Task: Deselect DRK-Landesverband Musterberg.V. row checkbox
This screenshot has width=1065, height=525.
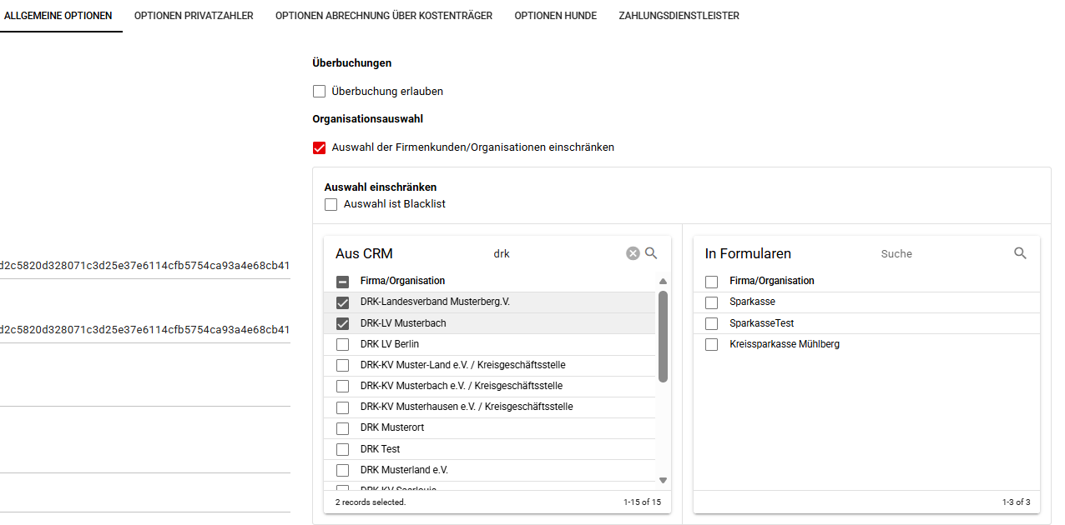Action: point(342,302)
